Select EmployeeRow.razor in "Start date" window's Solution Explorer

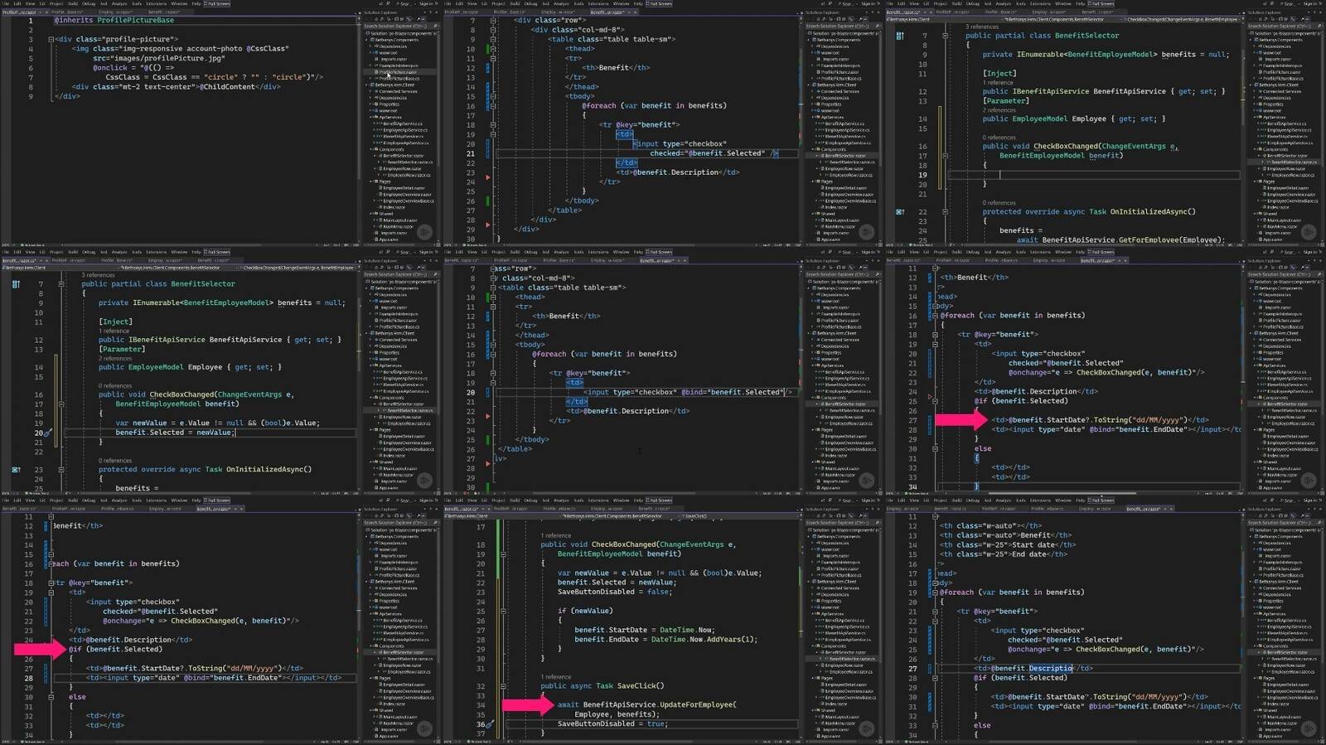[x=1285, y=665]
